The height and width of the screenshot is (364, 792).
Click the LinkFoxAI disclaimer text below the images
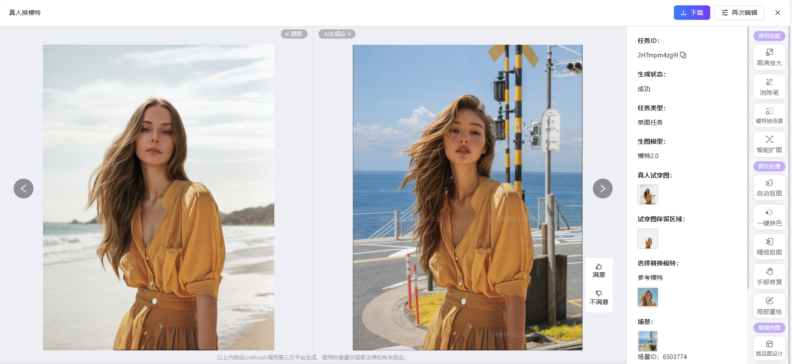coord(313,357)
